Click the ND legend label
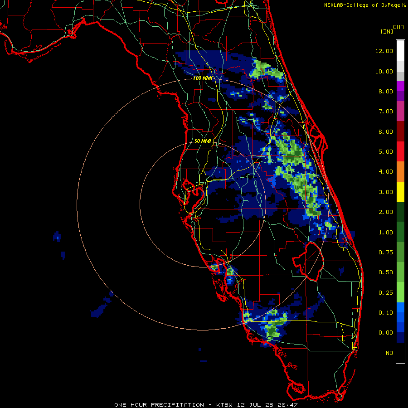The image size is (408, 408). click(389, 353)
